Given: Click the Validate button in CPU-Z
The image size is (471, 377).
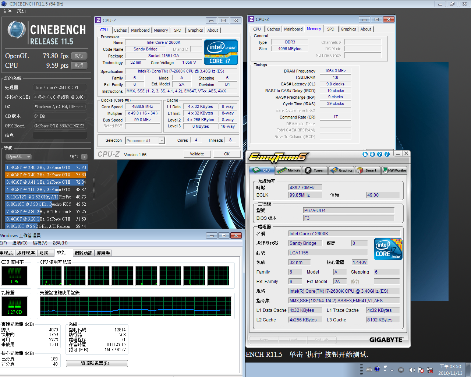Looking at the screenshot, I should coord(197,154).
